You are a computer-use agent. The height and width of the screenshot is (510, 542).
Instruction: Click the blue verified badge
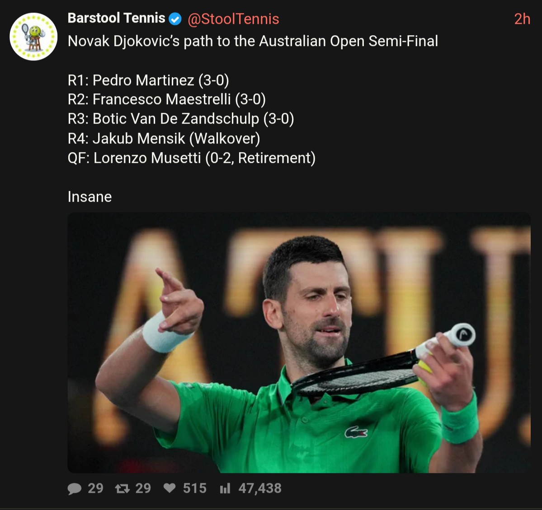click(175, 19)
